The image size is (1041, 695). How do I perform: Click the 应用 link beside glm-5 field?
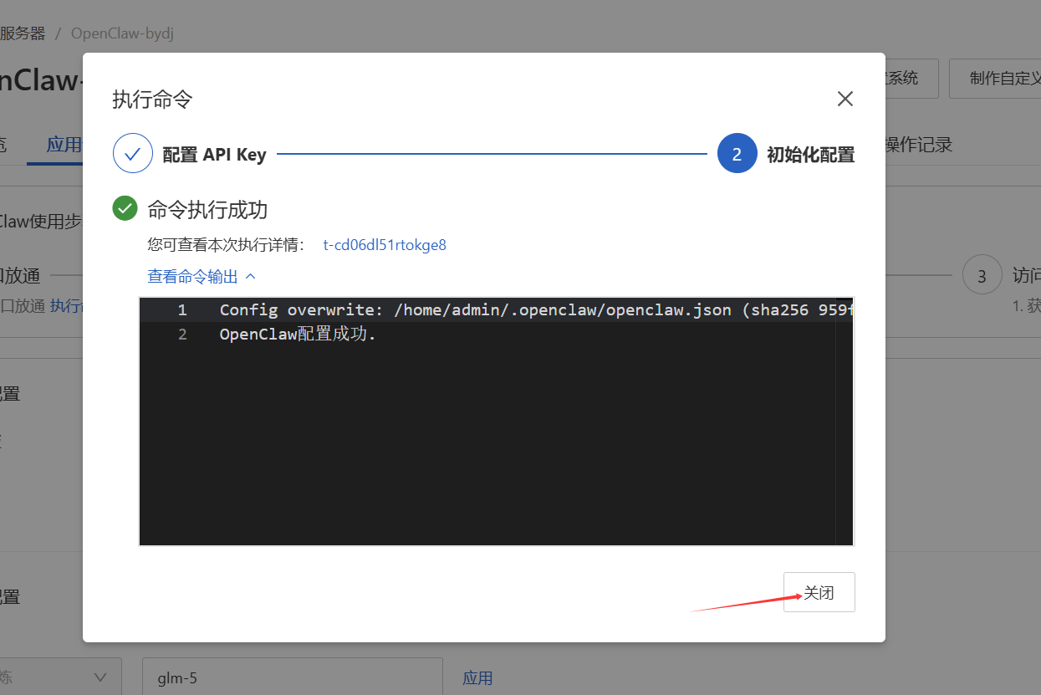(x=477, y=678)
